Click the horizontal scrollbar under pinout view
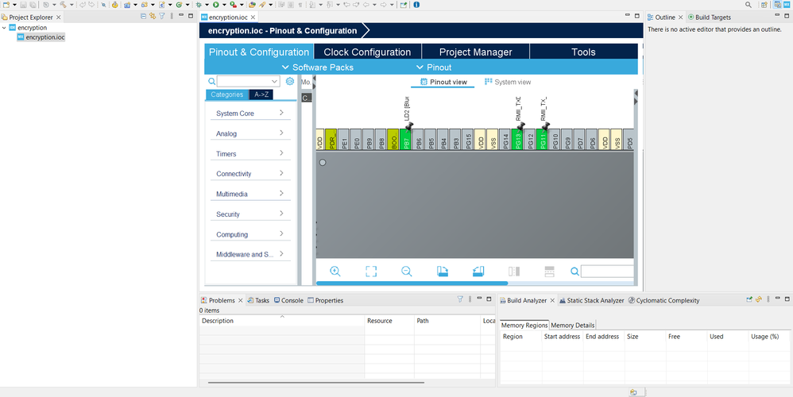Viewport: 793px width, 397px height. coord(412,283)
